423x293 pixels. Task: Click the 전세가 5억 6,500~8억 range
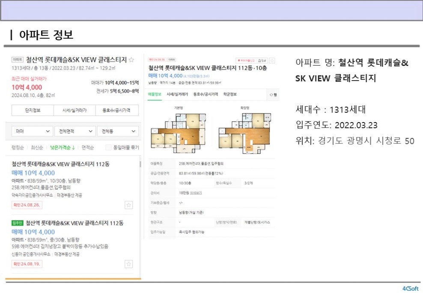(118, 91)
